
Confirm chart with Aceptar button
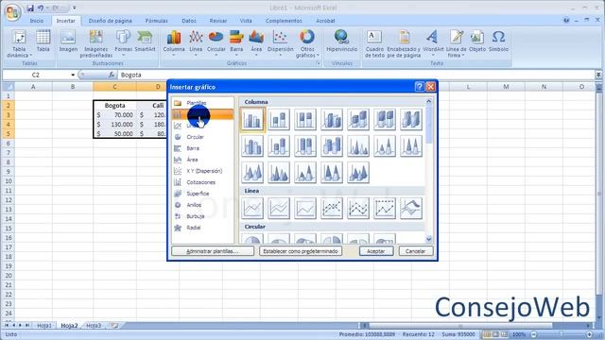click(376, 251)
